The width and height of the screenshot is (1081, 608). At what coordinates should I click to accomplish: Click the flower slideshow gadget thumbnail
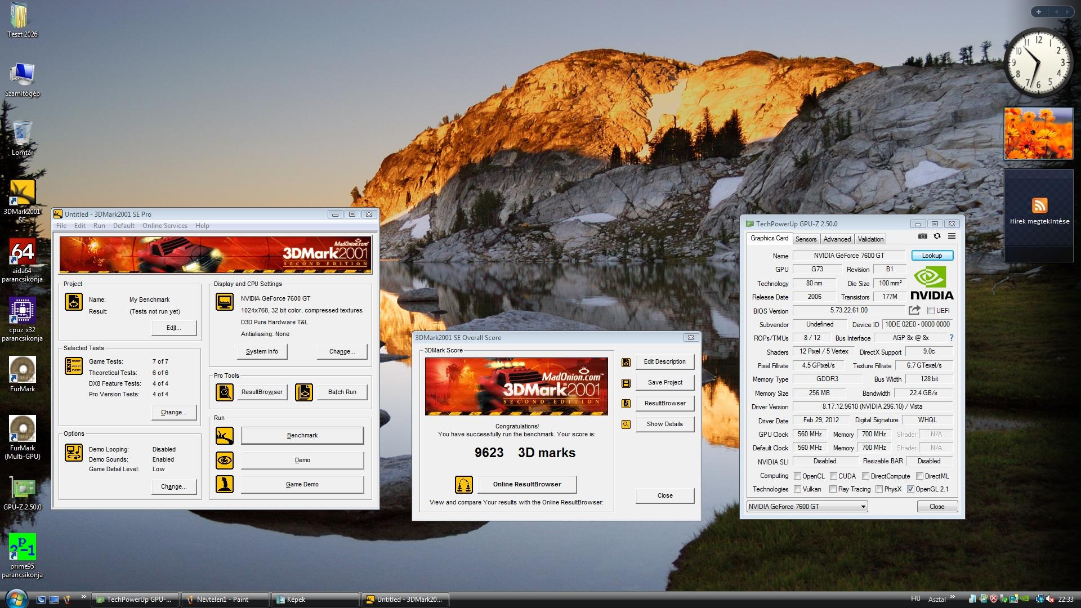pos(1038,134)
